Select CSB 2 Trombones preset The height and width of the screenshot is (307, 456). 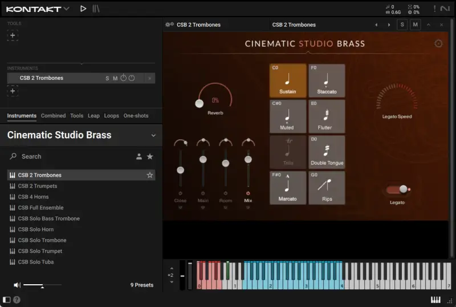[x=81, y=175]
